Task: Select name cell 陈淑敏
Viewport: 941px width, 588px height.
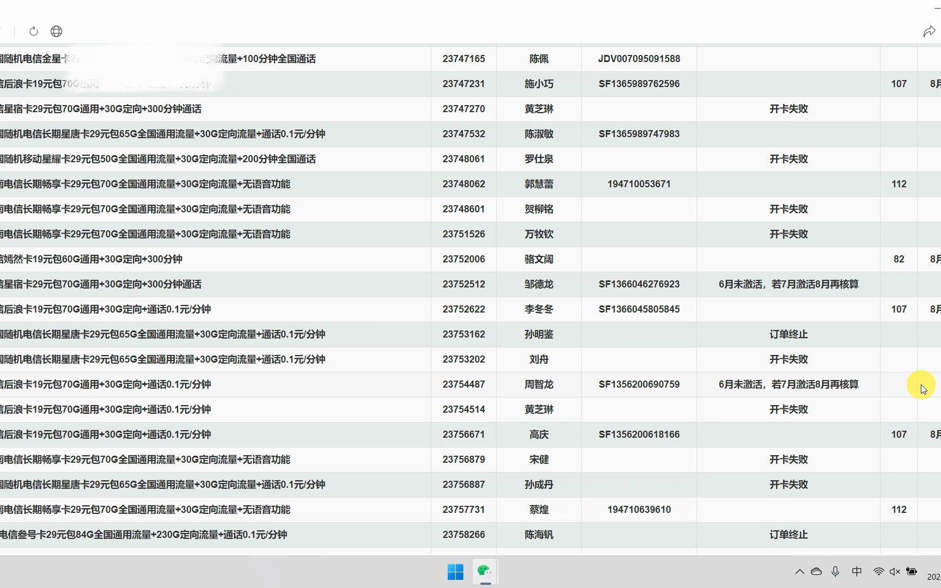Action: (x=539, y=134)
